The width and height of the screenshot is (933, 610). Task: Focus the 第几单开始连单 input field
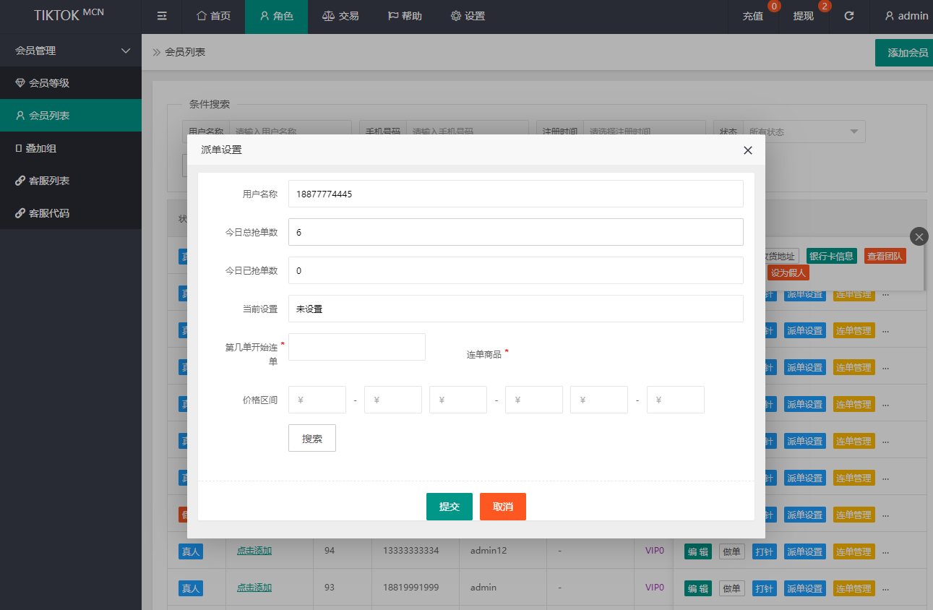coord(356,347)
